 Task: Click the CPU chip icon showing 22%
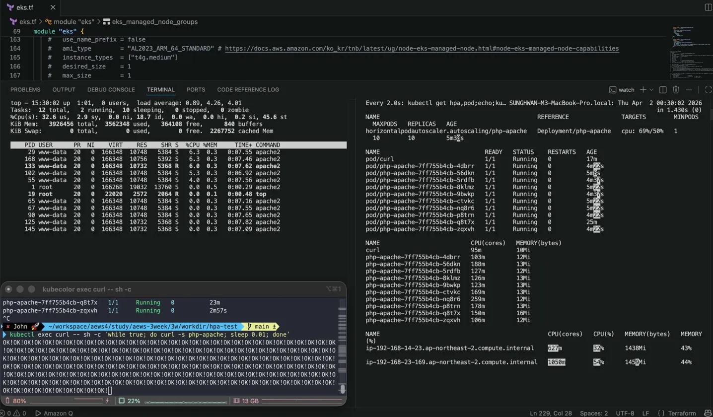(x=122, y=401)
